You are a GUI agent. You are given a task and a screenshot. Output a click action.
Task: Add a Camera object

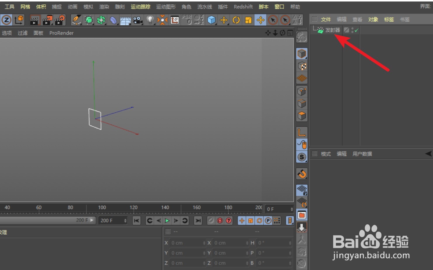point(137,20)
